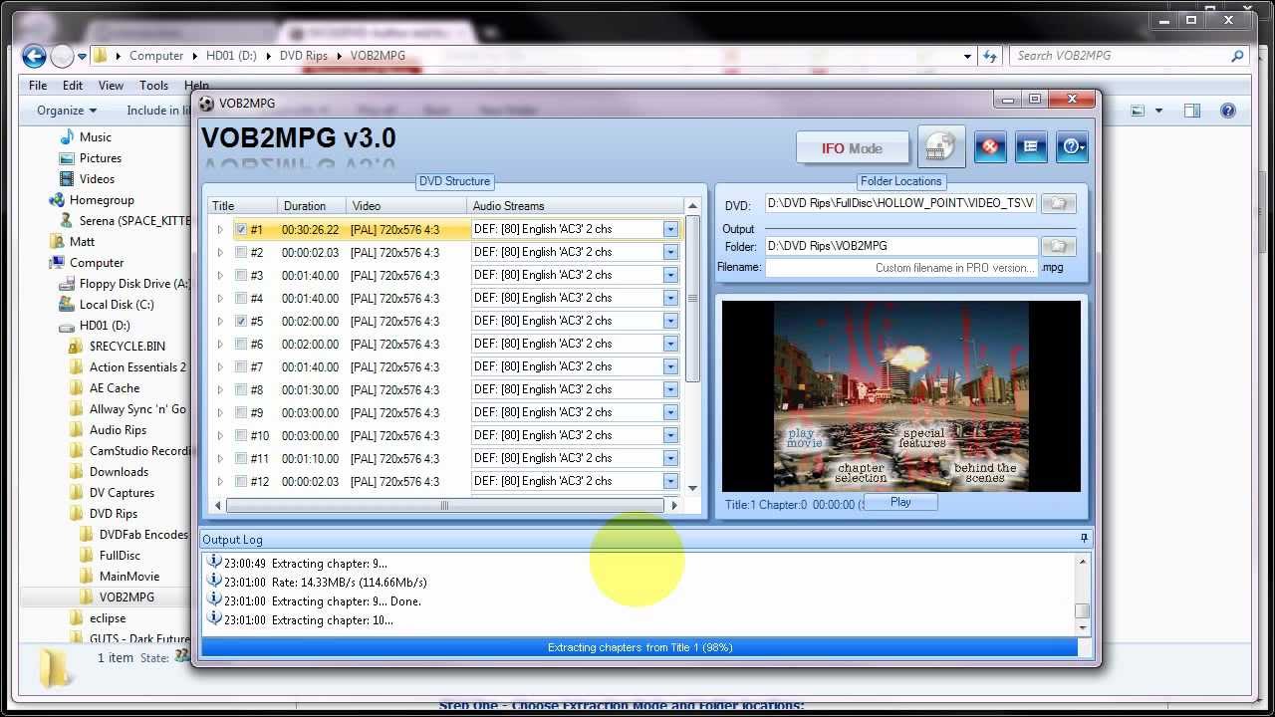1275x717 pixels.
Task: Select the MainMovie folder in sidebar
Action: pos(129,577)
